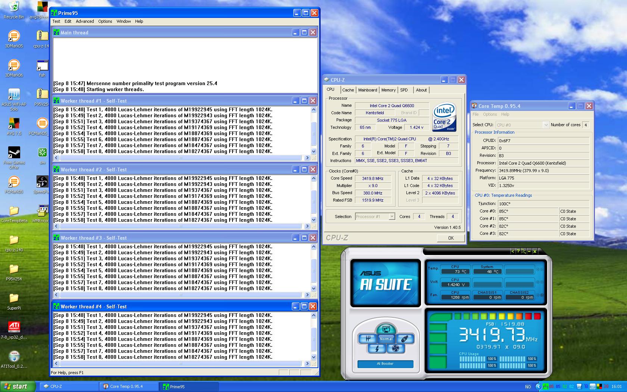Click the Core #0 85C° temperature reading

[528, 211]
